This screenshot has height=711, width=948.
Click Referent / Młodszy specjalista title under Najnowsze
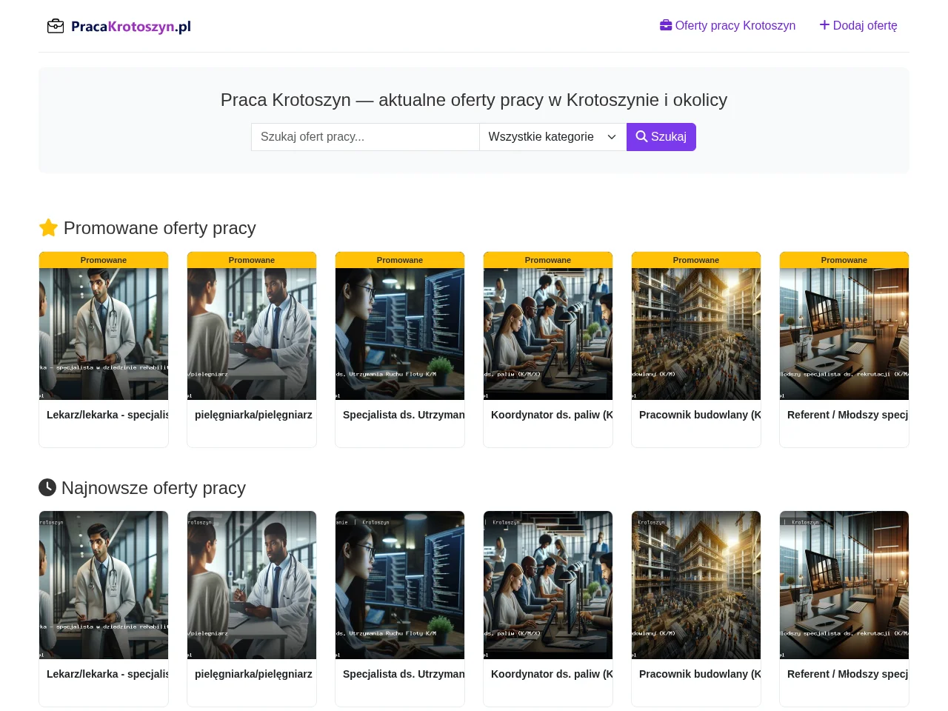[848, 674]
